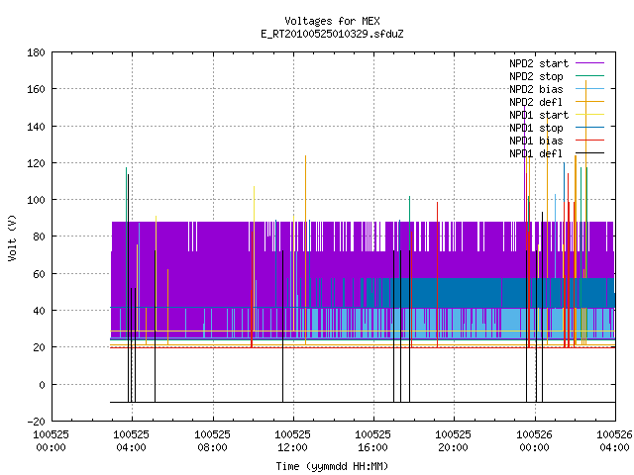Click the "Voltages for MEX" chart title
Image resolution: width=634 pixels, height=475 pixels.
click(x=332, y=21)
